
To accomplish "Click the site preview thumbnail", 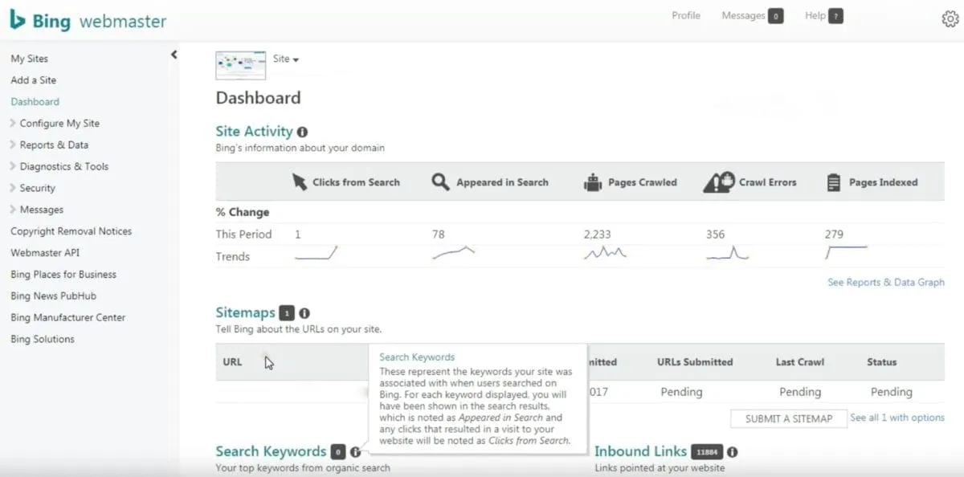I will click(x=240, y=64).
